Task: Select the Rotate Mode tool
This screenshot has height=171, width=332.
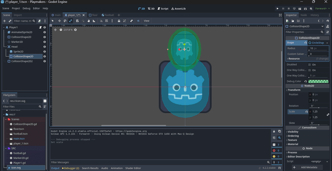Action: click(65, 21)
